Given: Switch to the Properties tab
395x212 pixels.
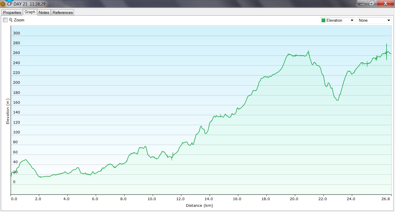Looking at the screenshot, I should coord(12,12).
